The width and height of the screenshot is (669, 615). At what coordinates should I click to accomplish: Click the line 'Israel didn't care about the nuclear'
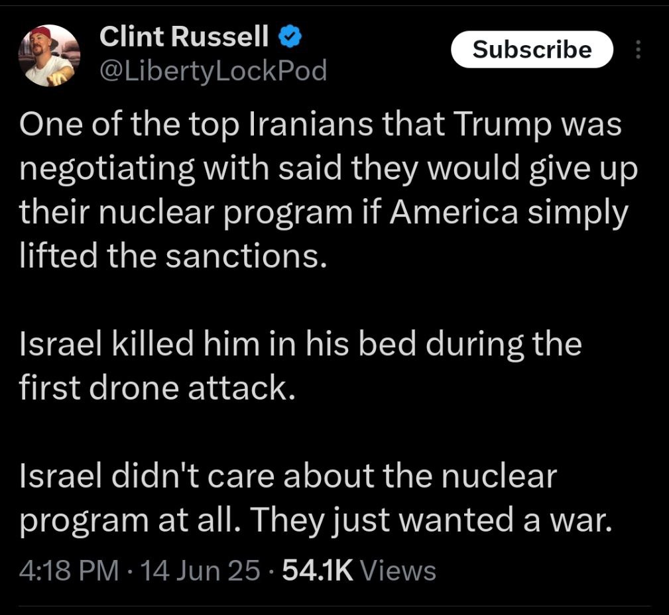pos(288,476)
